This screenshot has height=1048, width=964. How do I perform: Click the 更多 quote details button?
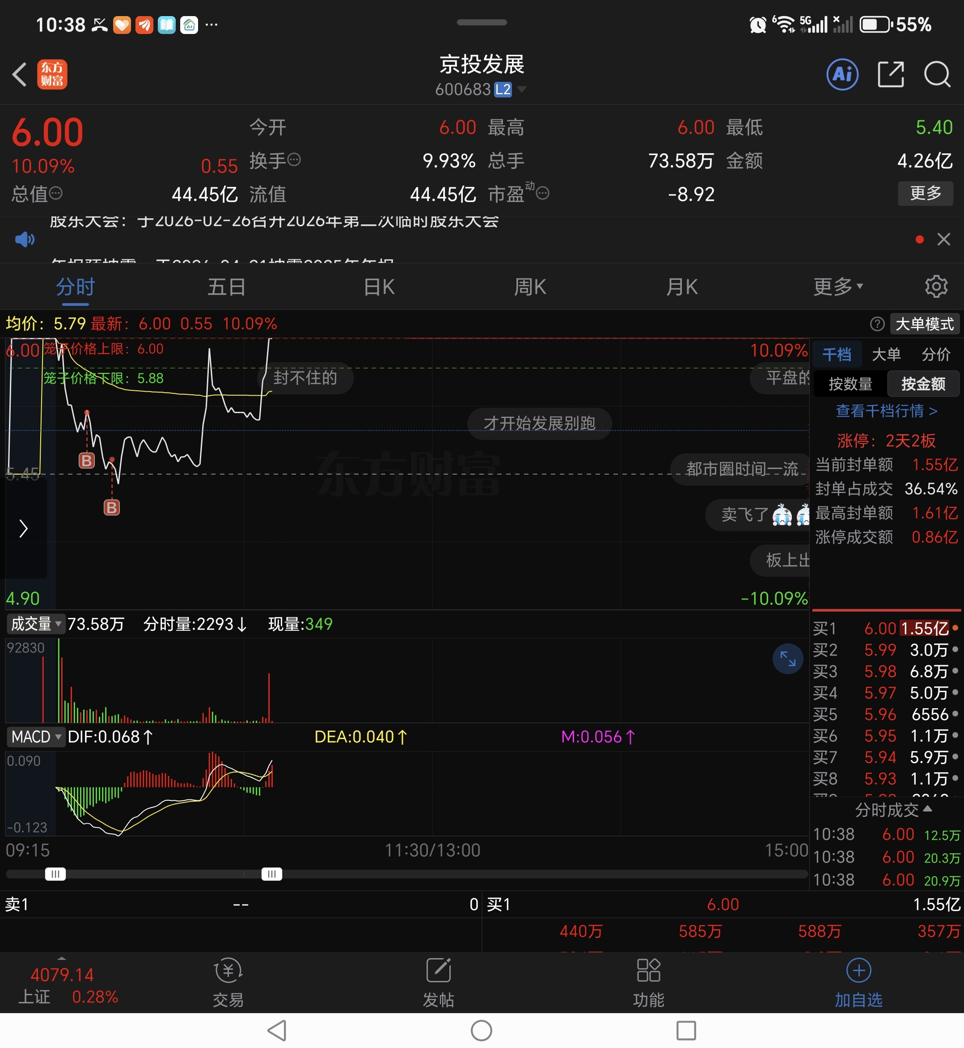pos(925,194)
